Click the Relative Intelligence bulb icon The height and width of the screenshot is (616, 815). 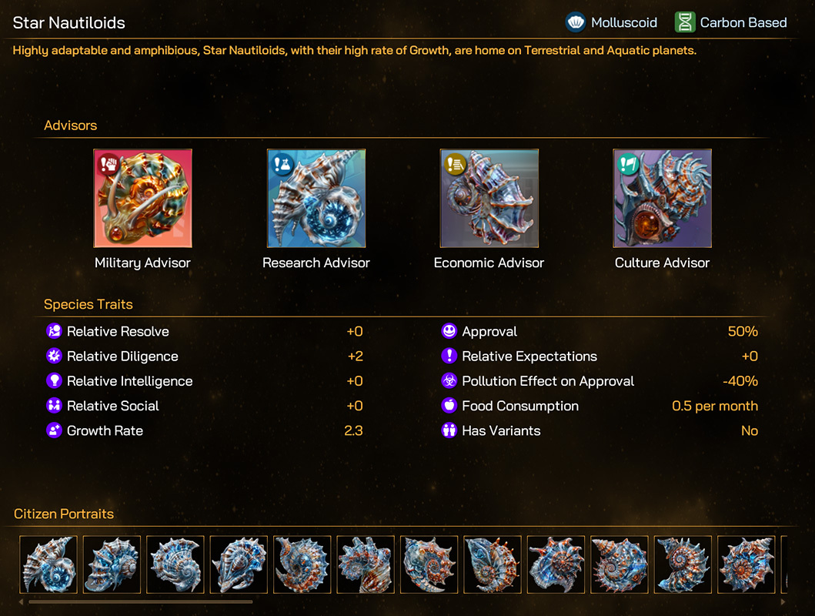point(54,380)
